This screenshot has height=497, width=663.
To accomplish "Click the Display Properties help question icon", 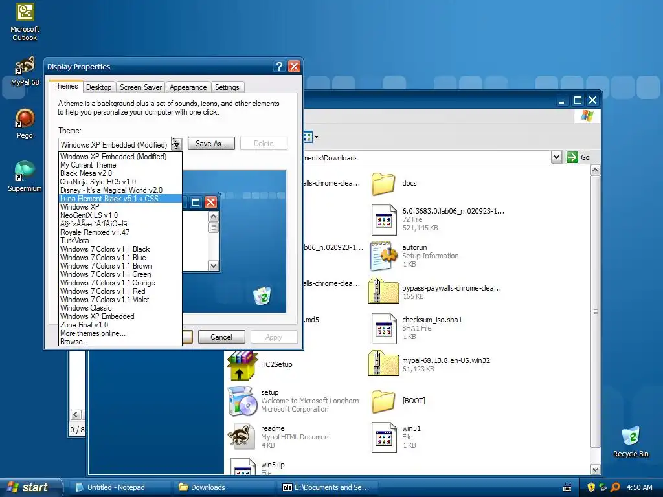I will [x=279, y=67].
